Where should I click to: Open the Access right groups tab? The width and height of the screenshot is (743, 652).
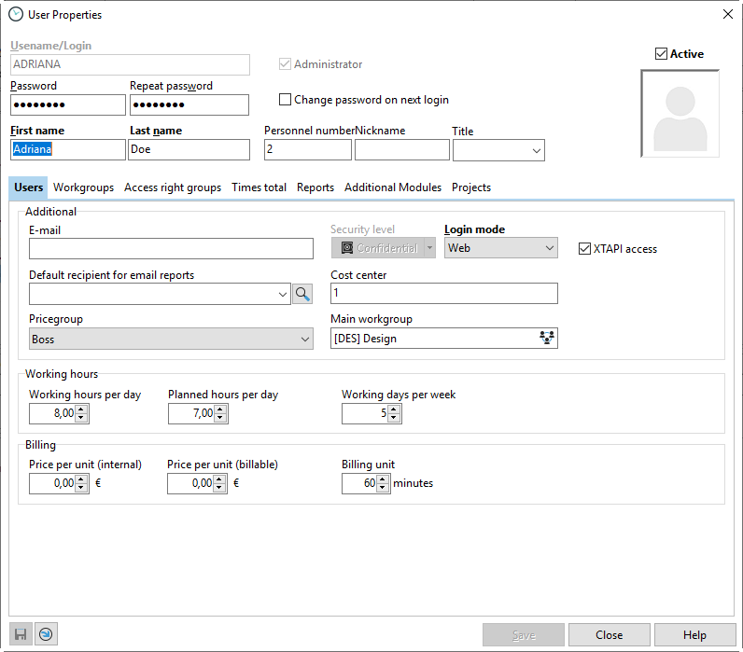[x=173, y=187]
